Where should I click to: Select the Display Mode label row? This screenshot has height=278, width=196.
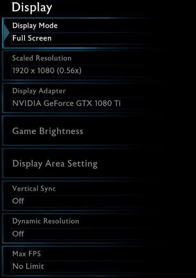click(35, 26)
